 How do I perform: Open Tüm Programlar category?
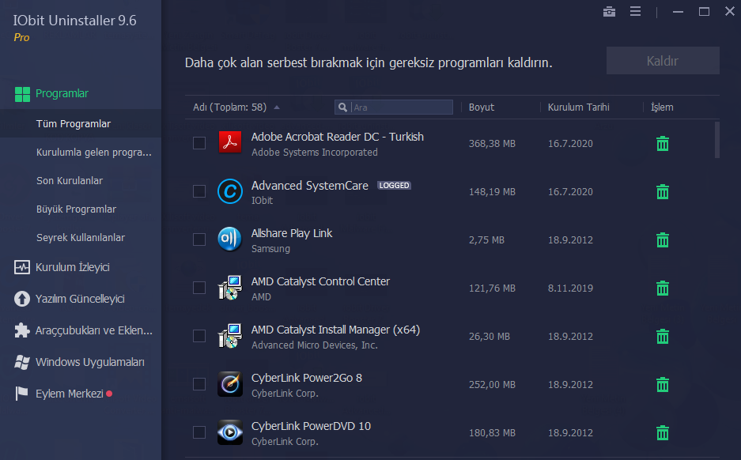74,124
